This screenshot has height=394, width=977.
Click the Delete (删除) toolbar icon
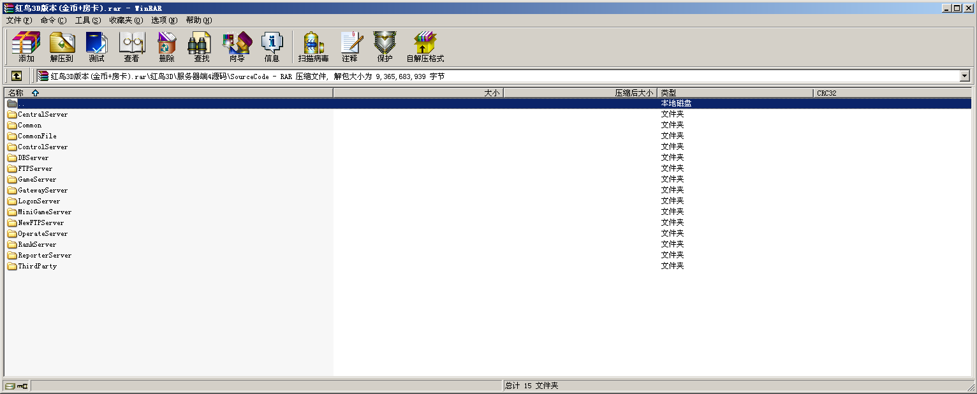pos(166,47)
